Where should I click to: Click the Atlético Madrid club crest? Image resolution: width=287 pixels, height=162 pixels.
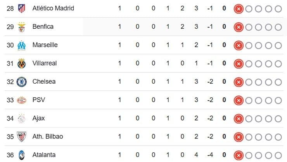coord(21,8)
